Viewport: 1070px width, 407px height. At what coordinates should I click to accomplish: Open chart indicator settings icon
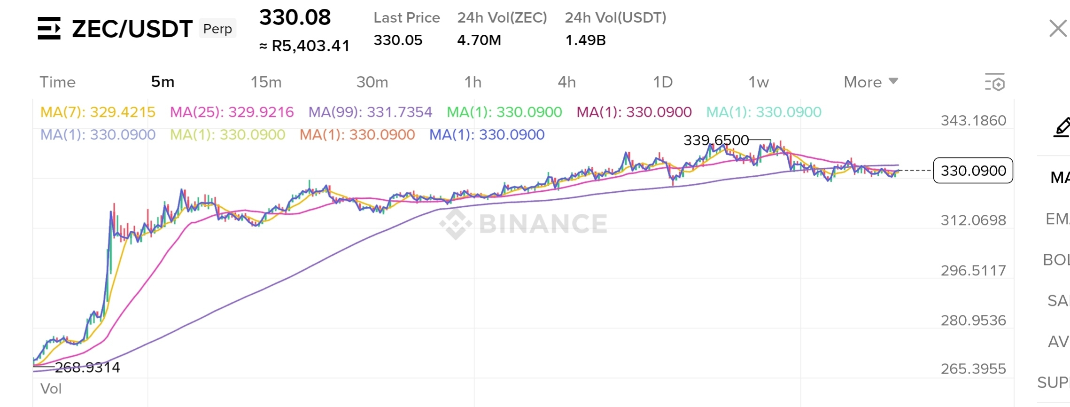pyautogui.click(x=995, y=82)
